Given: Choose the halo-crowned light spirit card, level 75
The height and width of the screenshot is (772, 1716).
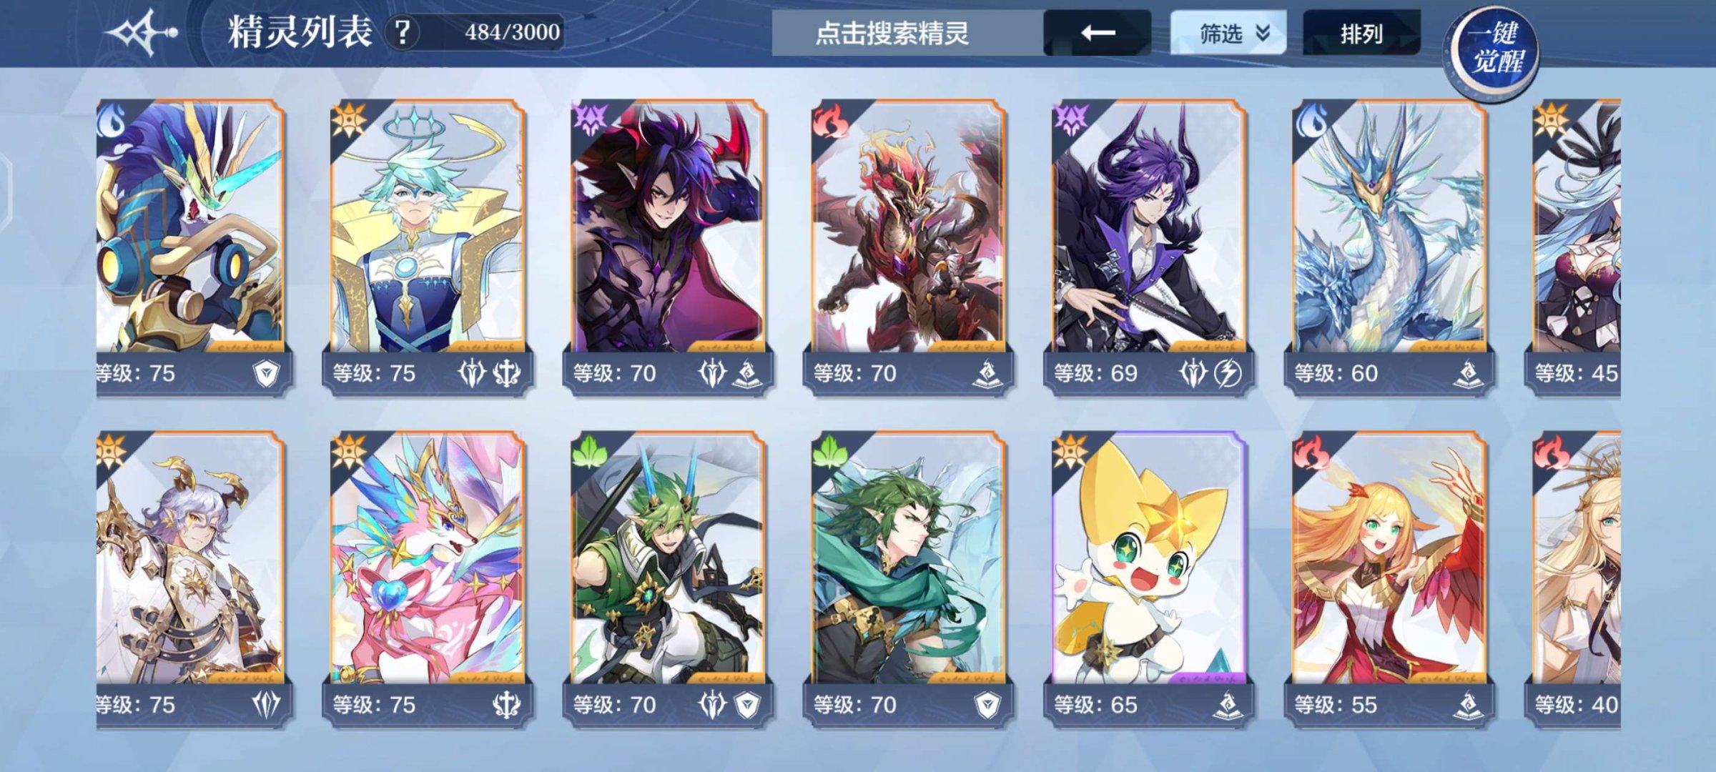Looking at the screenshot, I should 427,248.
